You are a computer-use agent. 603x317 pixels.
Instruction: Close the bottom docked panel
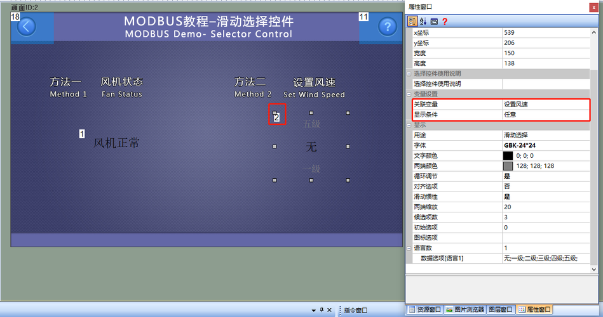point(329,309)
